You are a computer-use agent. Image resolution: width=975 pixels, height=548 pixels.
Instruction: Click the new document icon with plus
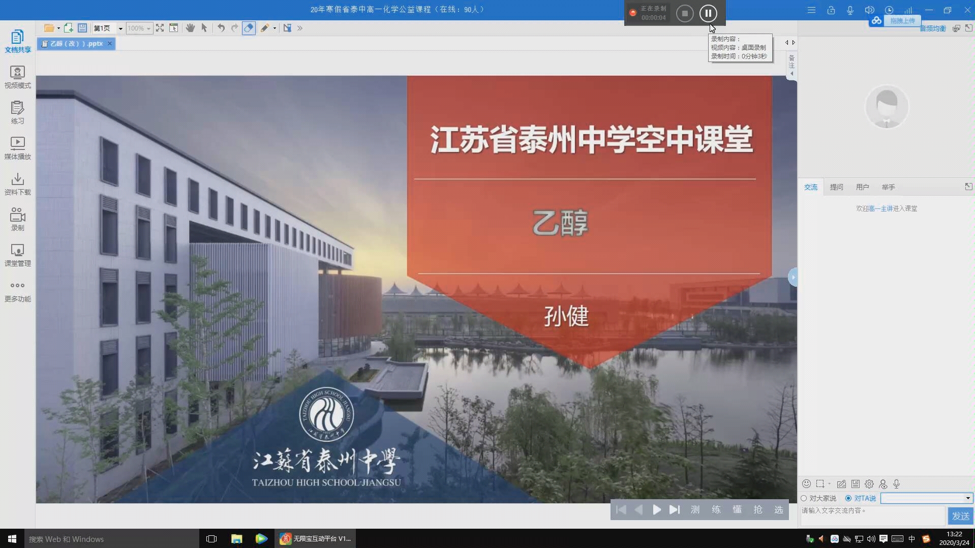68,28
